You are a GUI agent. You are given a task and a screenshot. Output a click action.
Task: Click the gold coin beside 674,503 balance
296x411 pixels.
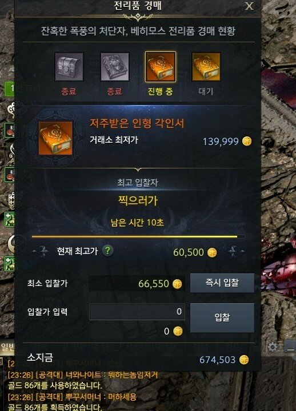coord(244,360)
